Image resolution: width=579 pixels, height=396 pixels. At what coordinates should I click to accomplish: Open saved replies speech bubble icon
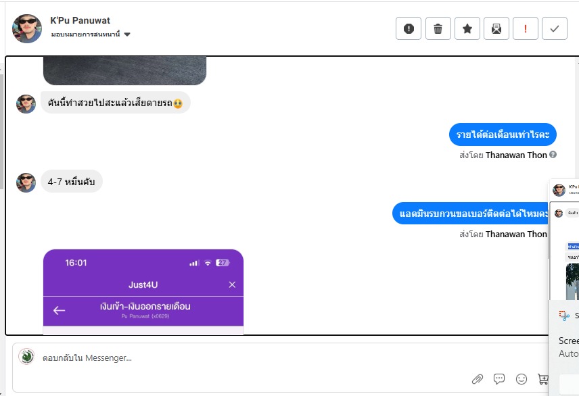(x=499, y=378)
